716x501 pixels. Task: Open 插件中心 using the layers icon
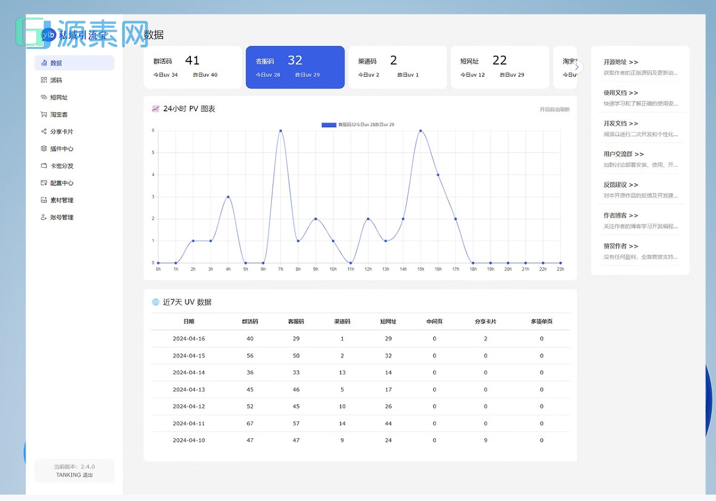coord(44,149)
